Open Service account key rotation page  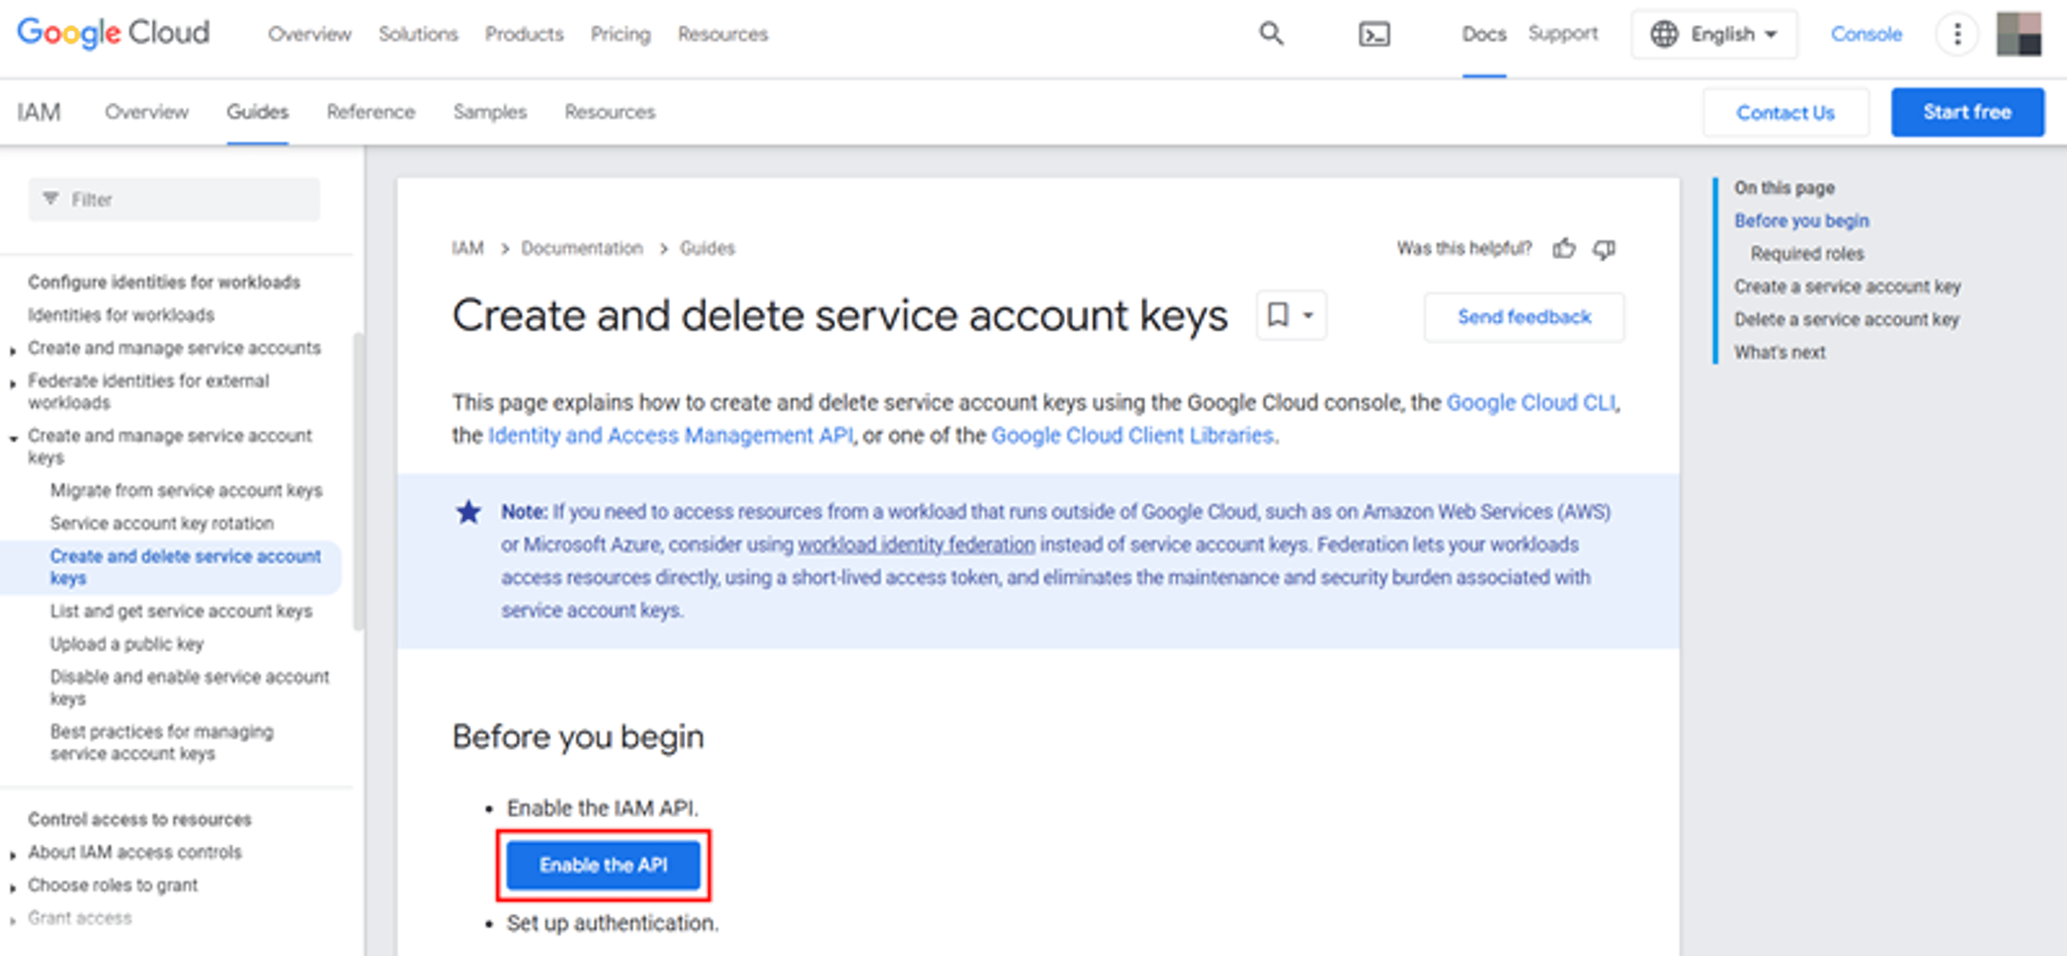pos(162,523)
